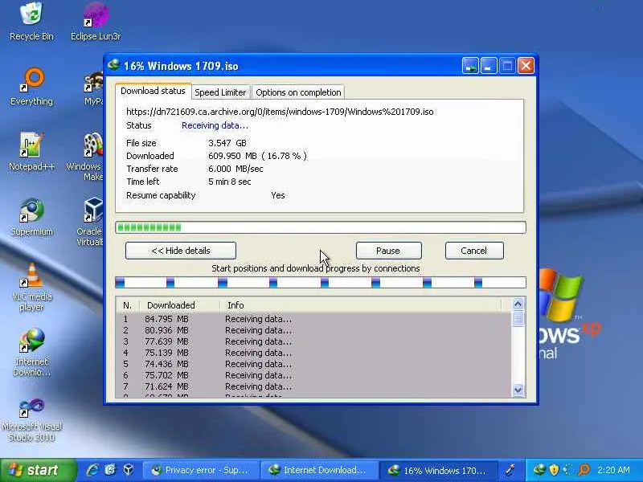This screenshot has width=643, height=482.
Task: Open the Start menu
Action: [x=38, y=470]
